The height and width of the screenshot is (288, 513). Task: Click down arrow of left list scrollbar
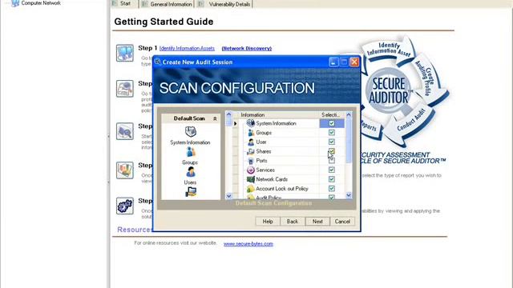(228, 196)
